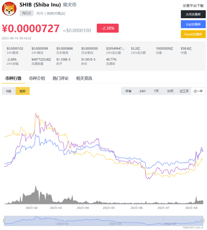Click the -2.38% red change badge
This screenshot has height=230, width=207.
(108, 28)
